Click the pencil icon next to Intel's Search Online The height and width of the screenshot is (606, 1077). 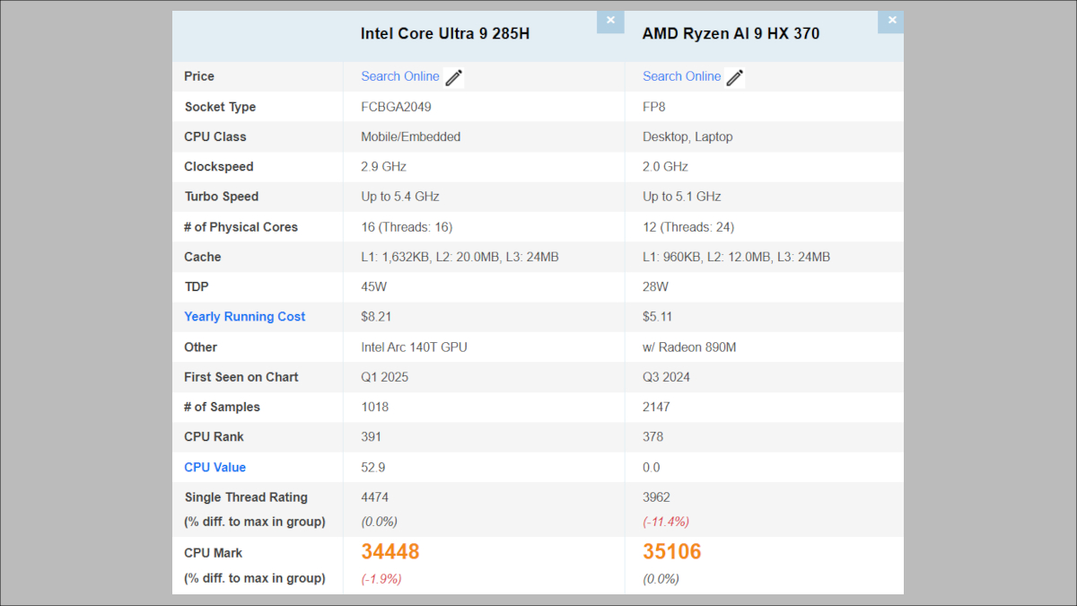[x=453, y=77]
